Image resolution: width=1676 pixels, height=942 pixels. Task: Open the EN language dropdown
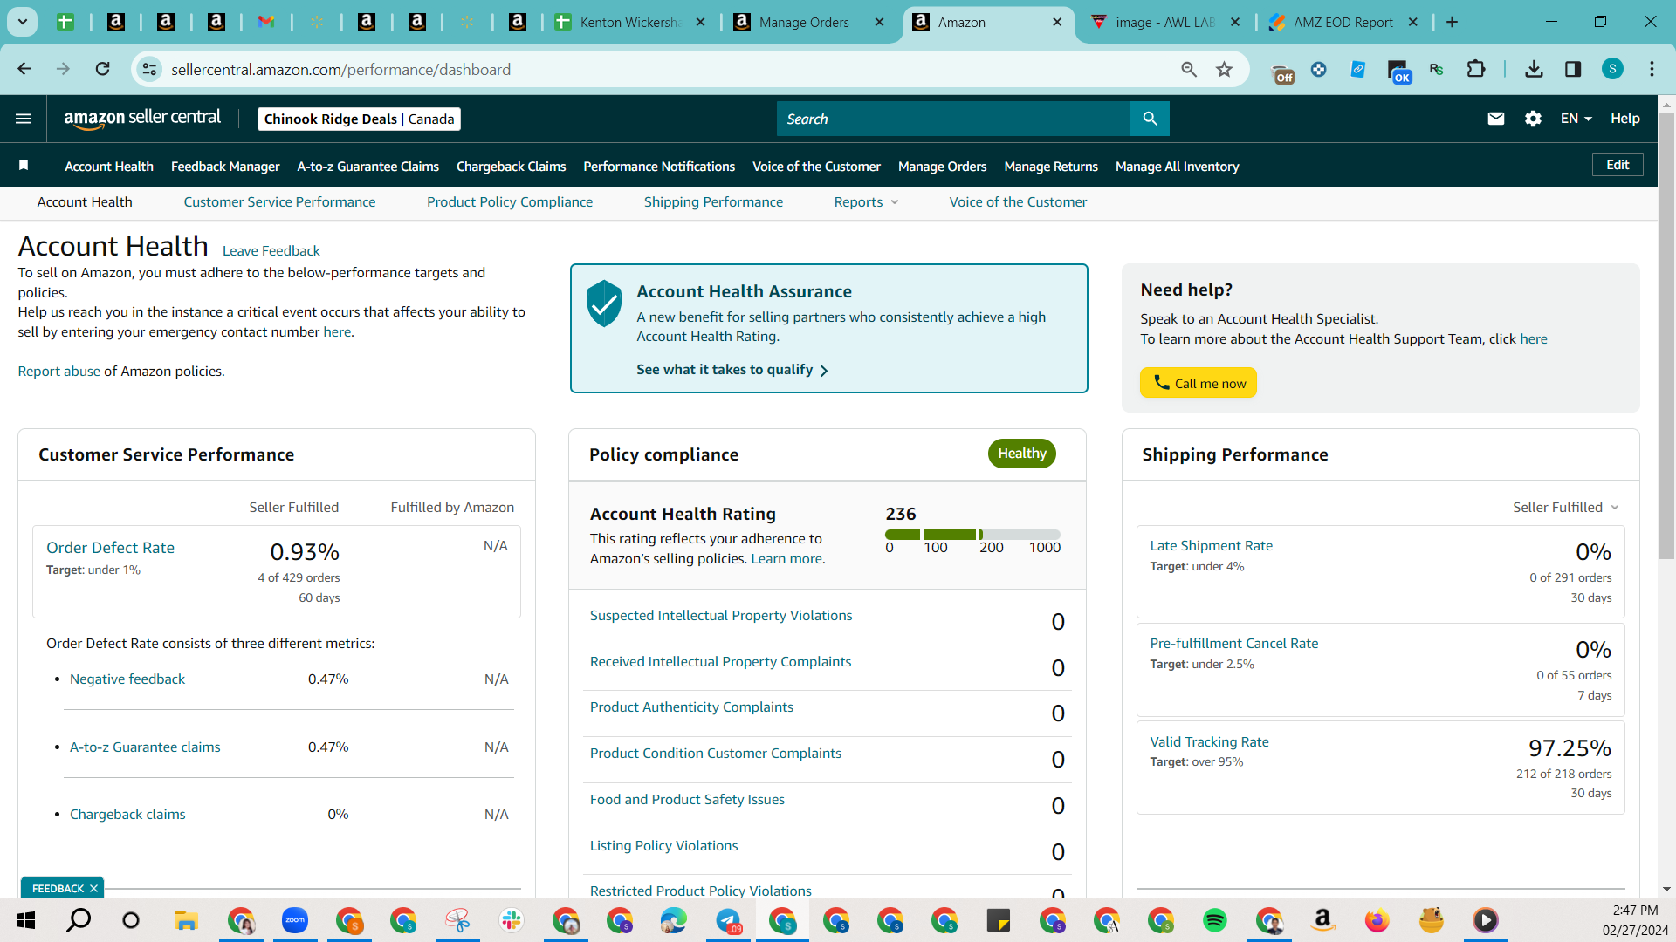coord(1576,119)
